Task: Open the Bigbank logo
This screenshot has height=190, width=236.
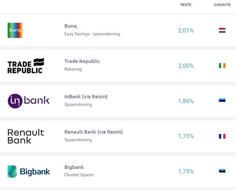Action: (29, 172)
